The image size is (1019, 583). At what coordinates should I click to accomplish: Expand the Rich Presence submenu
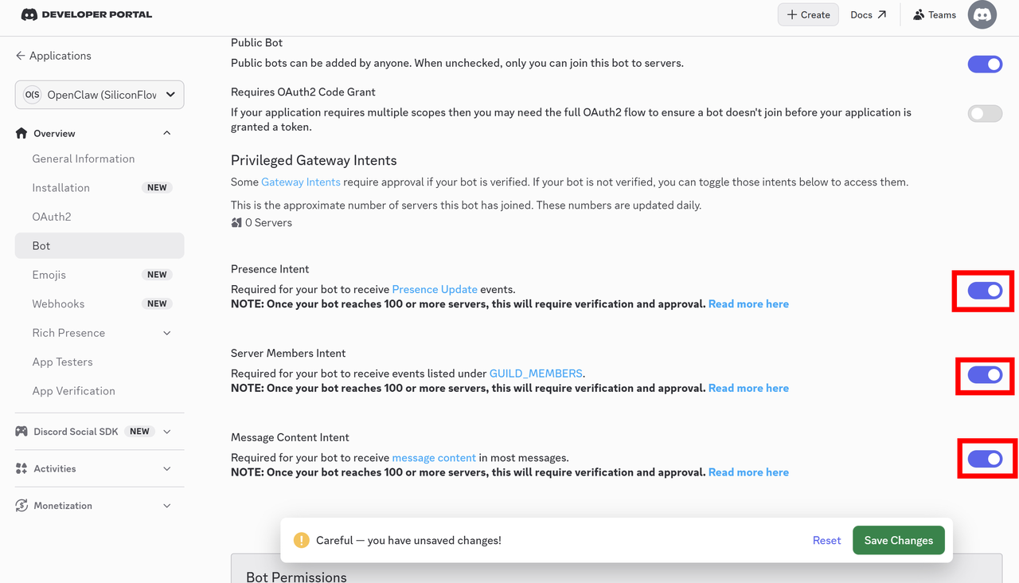click(166, 333)
